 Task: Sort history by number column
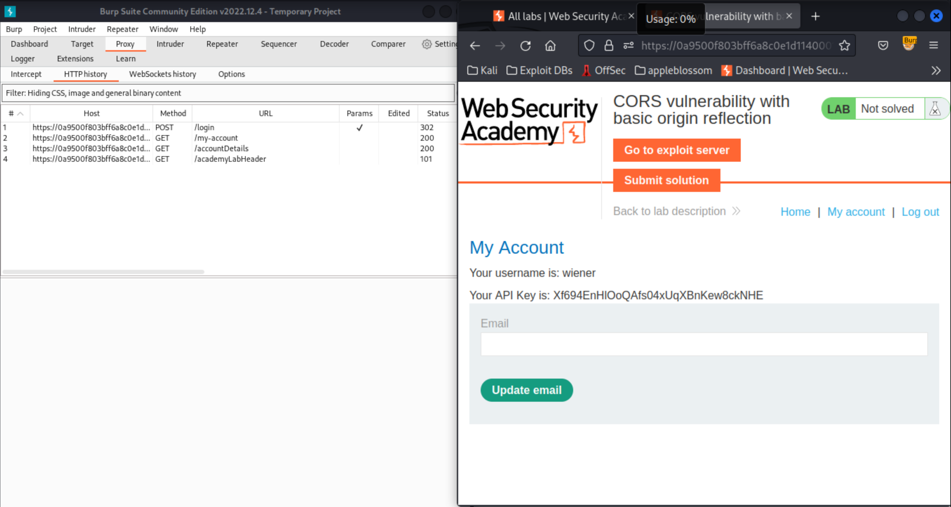pyautogui.click(x=16, y=114)
